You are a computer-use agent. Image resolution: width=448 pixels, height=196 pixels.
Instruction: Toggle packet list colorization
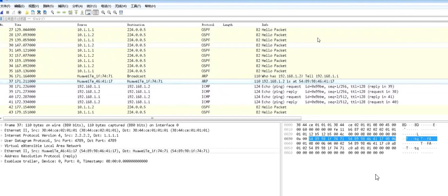click(96, 13)
